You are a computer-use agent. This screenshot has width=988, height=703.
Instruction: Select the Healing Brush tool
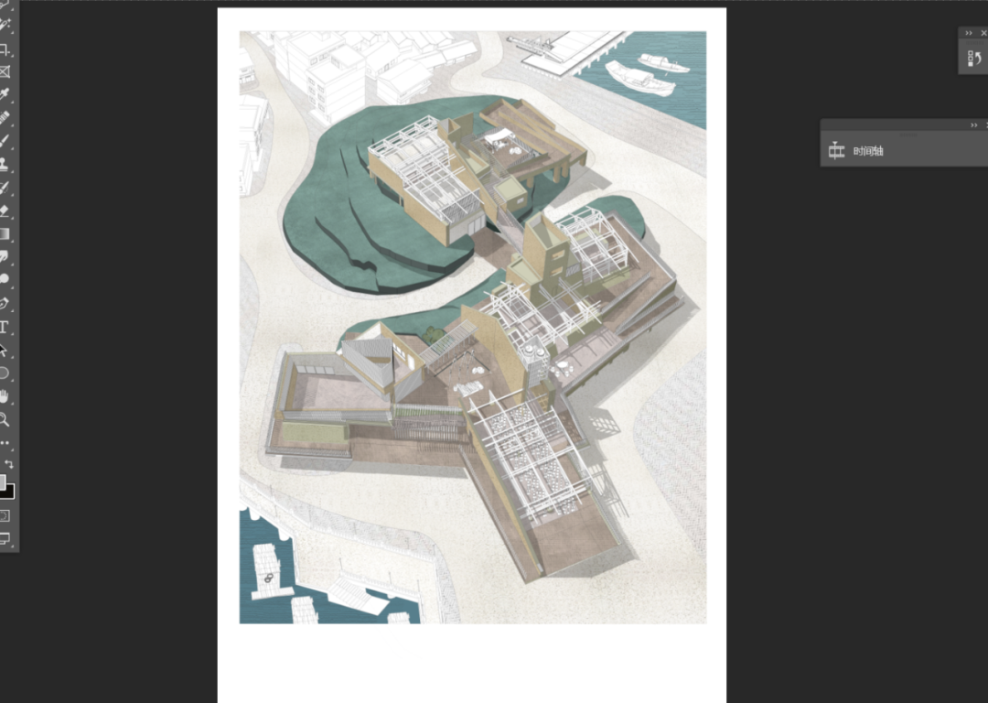point(5,117)
